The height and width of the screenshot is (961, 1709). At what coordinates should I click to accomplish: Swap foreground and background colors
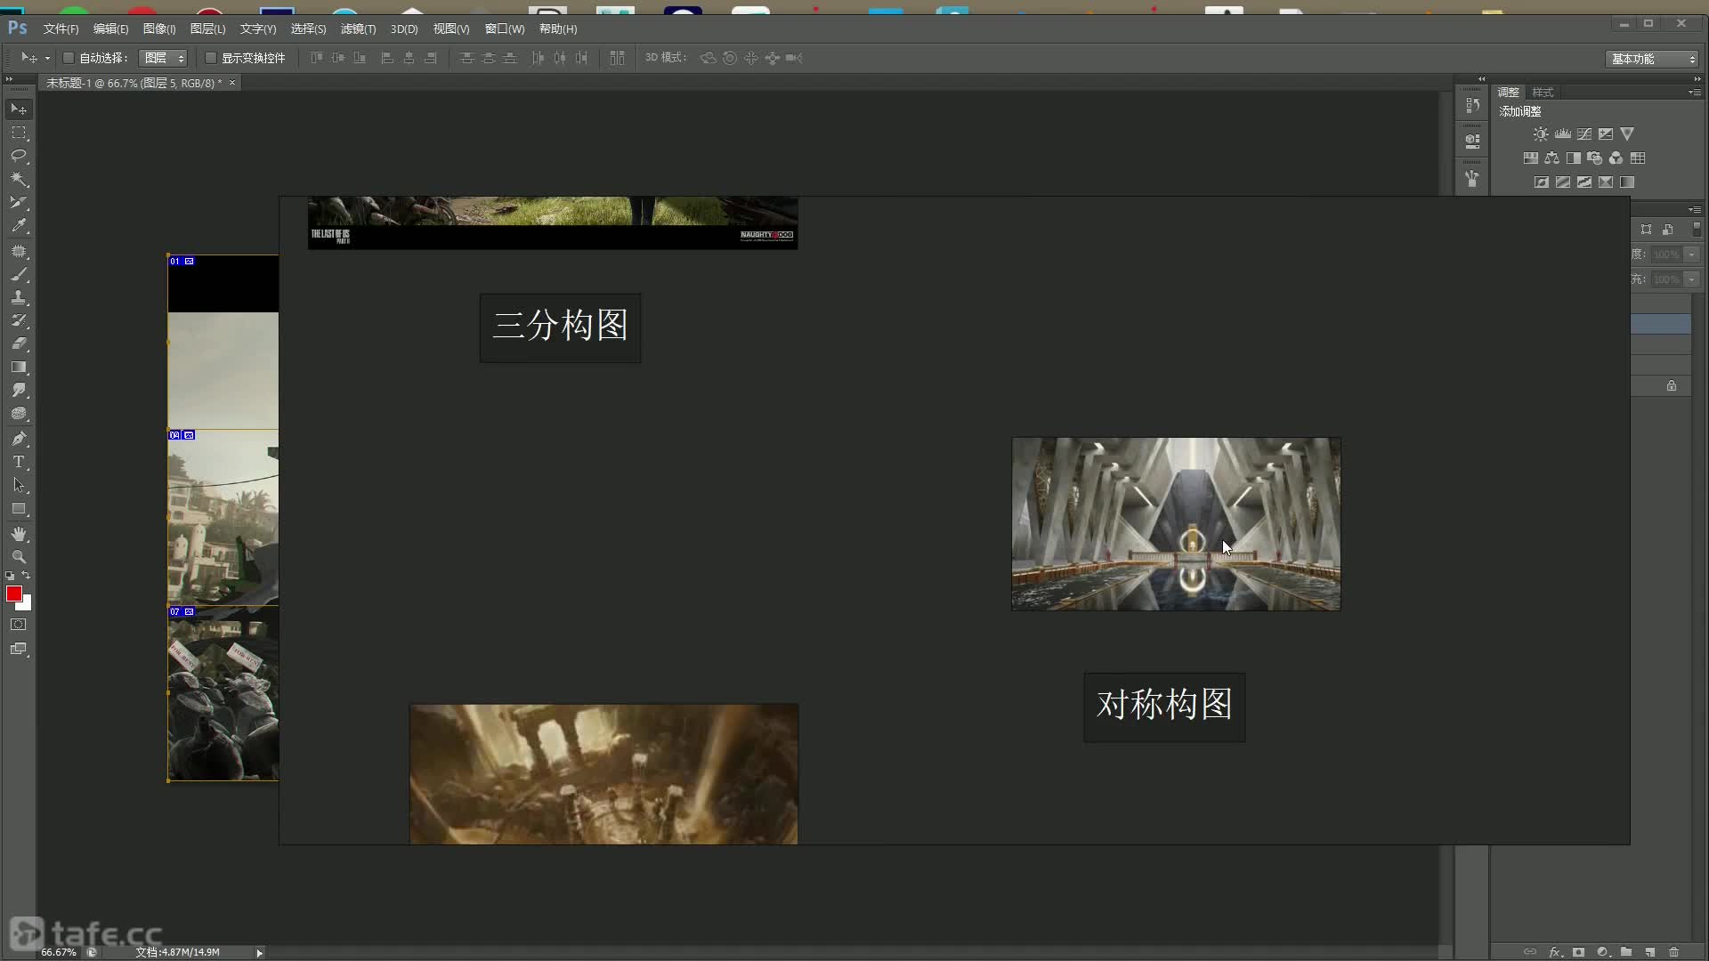[x=26, y=576]
